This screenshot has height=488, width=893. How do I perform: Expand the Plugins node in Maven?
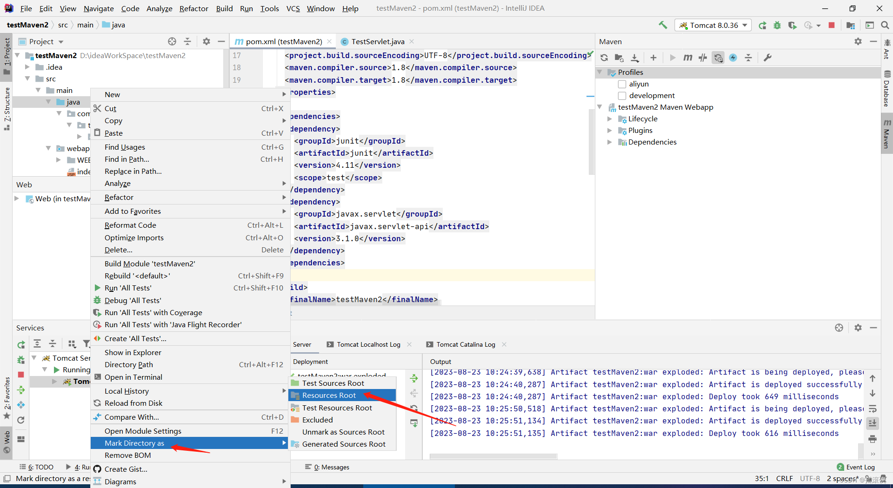[609, 131]
